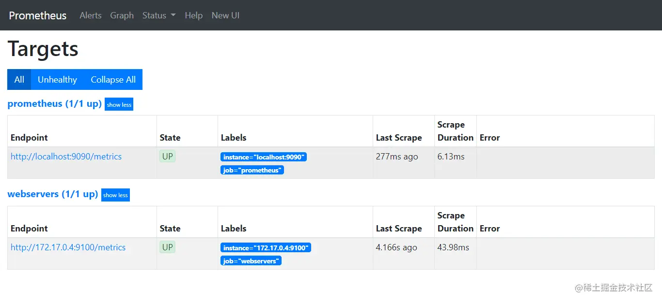Click Endpoint header in webservers table
The width and height of the screenshot is (662, 302).
pyautogui.click(x=29, y=229)
